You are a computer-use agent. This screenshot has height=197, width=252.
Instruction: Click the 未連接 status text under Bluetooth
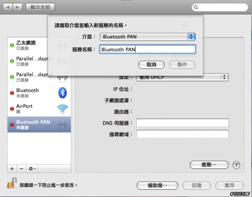22,96
